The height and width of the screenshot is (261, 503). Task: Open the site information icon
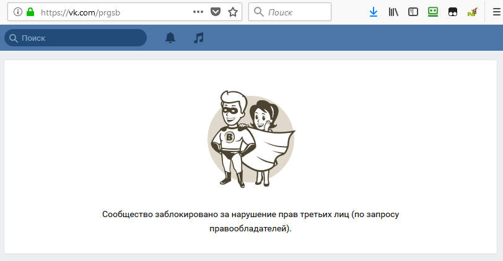pyautogui.click(x=18, y=12)
